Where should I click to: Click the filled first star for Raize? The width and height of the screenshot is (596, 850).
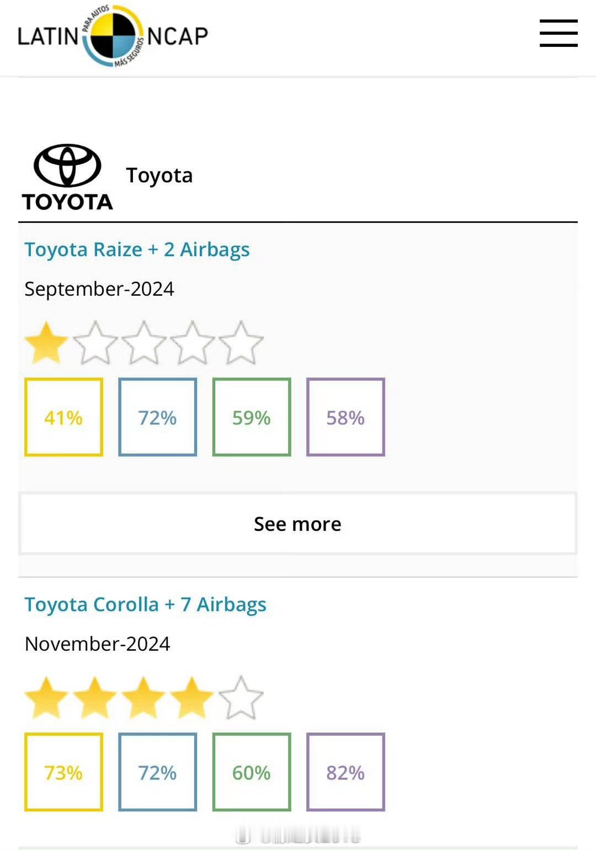tap(46, 343)
